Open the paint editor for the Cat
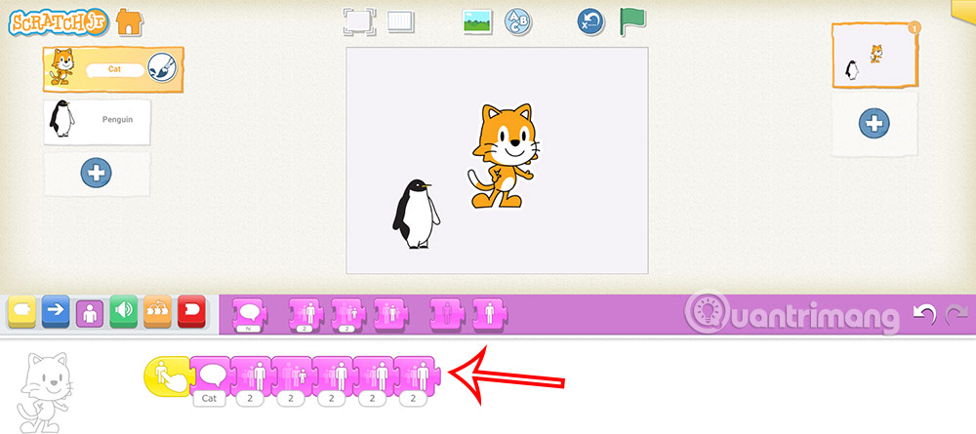Viewport: 976px width, 434px height. click(162, 67)
